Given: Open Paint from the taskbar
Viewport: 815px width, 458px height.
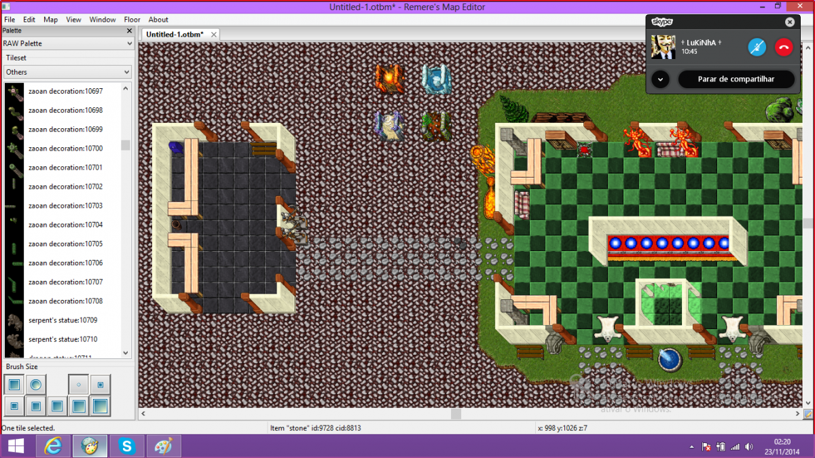Looking at the screenshot, I should [164, 446].
